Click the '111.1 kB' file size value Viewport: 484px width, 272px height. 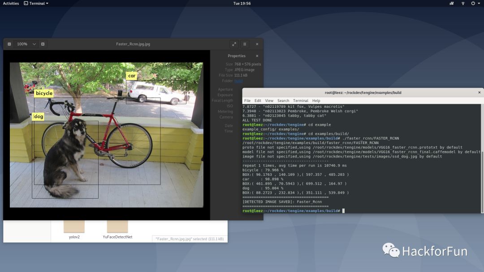pyautogui.click(x=241, y=76)
